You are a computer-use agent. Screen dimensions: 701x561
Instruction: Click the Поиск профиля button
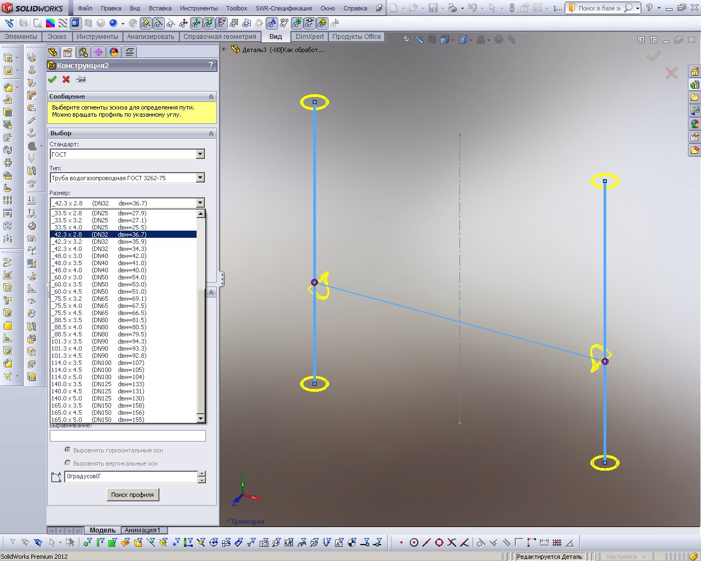click(x=133, y=495)
